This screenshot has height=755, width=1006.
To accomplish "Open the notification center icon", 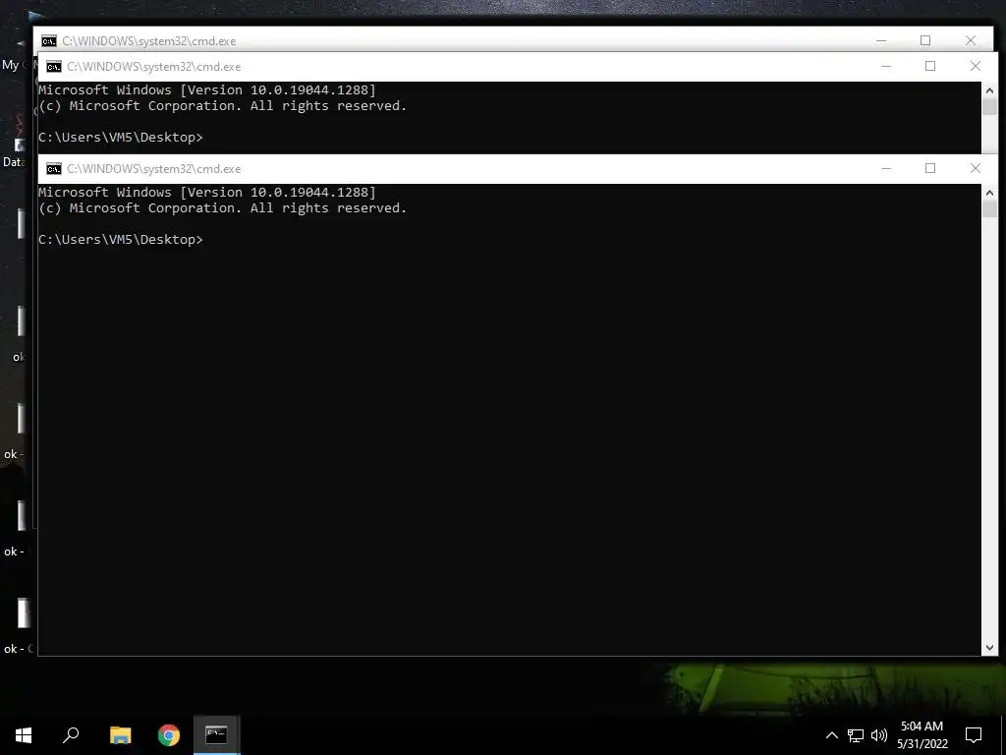I will tap(974, 735).
